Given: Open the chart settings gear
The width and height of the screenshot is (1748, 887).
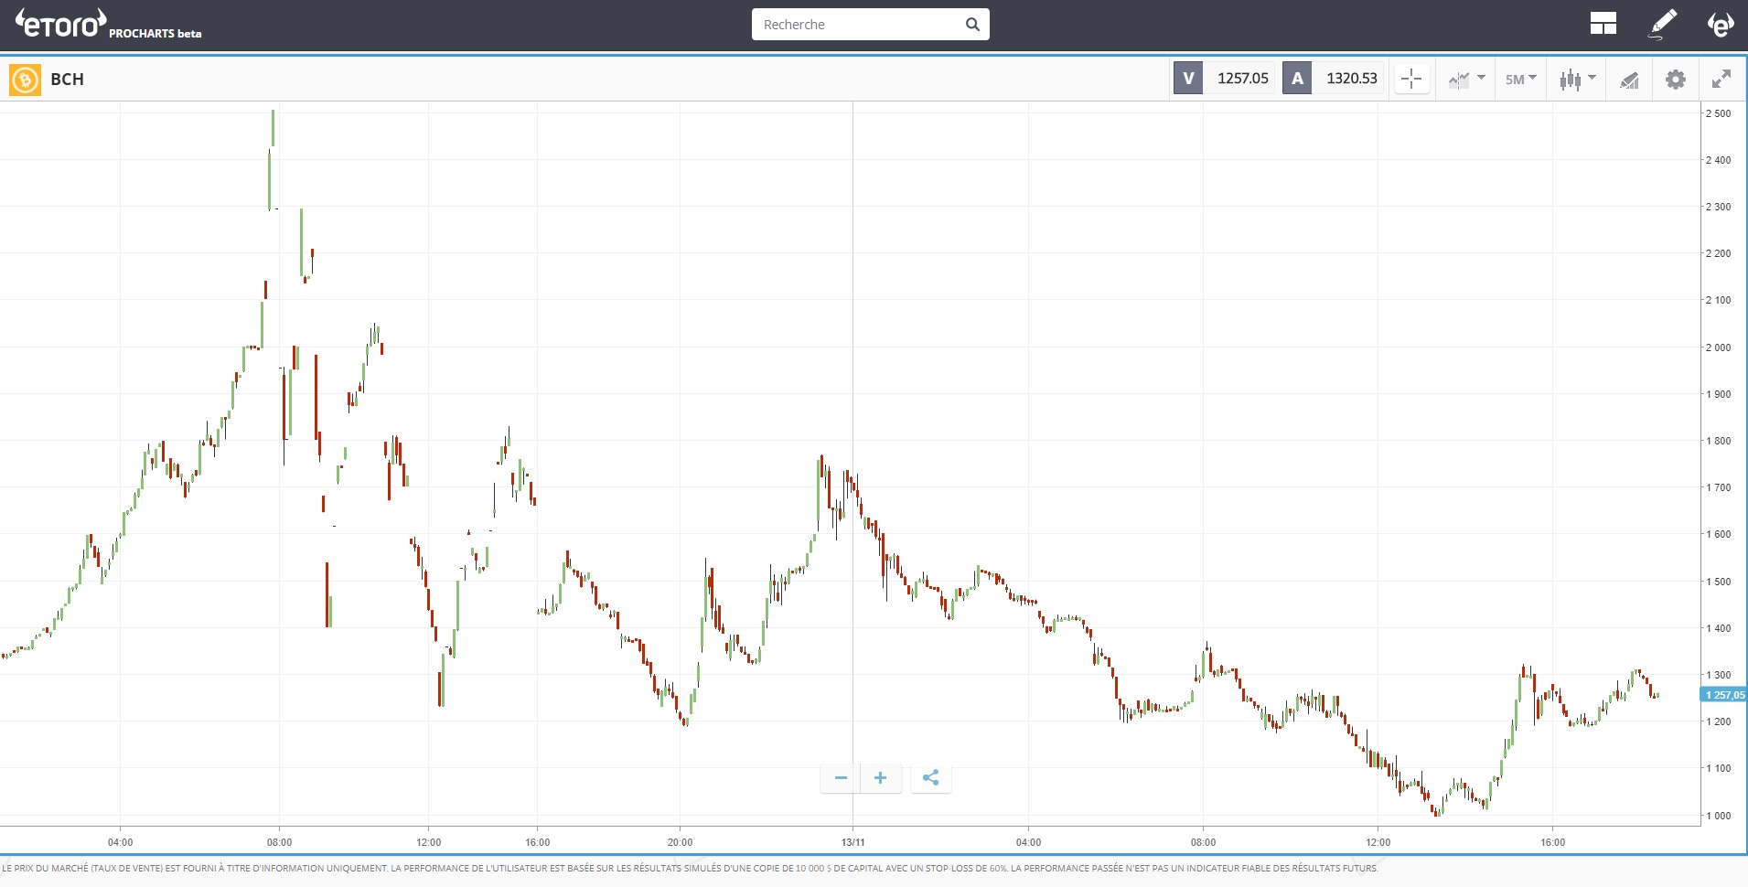Looking at the screenshot, I should (x=1675, y=80).
